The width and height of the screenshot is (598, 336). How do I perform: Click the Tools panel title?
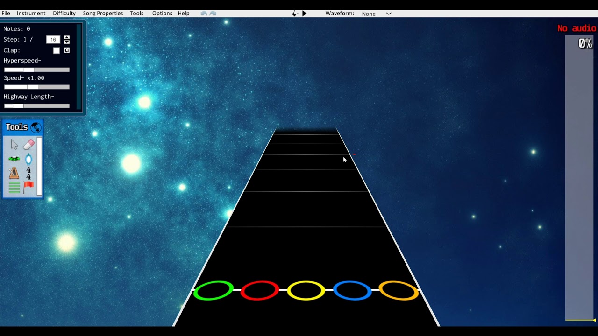(x=17, y=127)
